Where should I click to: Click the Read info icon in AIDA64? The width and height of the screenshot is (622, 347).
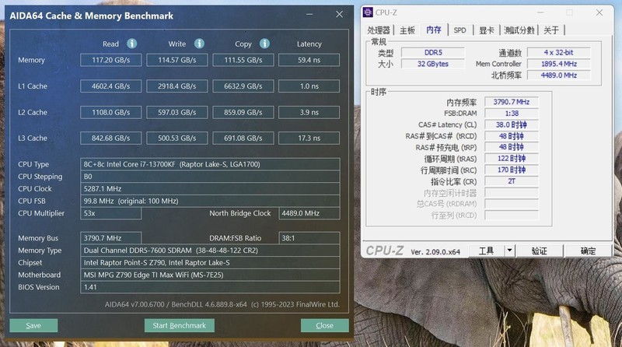[131, 44]
